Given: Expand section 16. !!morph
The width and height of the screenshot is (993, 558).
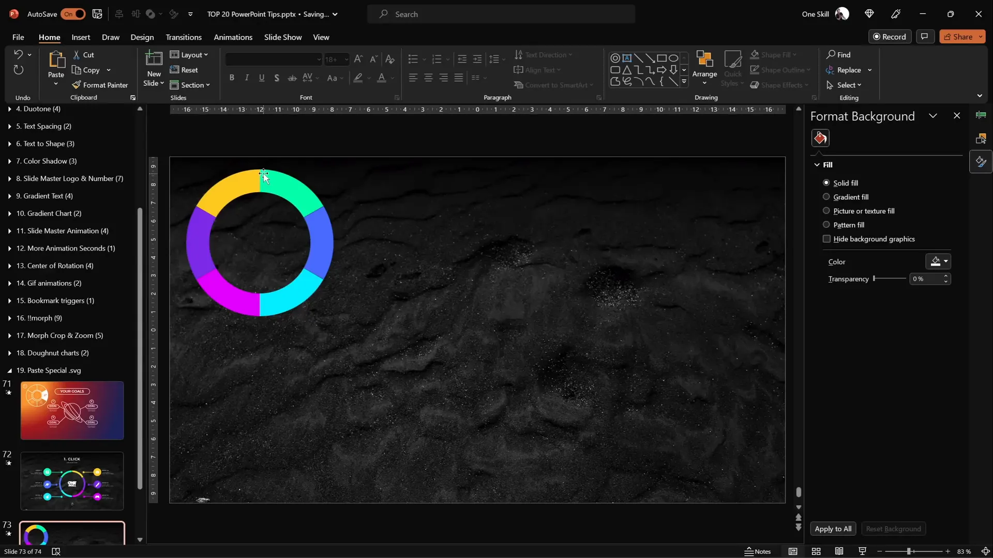Looking at the screenshot, I should pyautogui.click(x=9, y=318).
